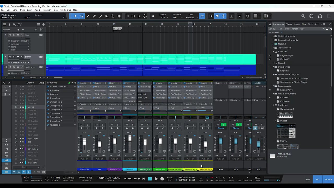Select the Bend tool
334x188 pixels.
[113, 16]
